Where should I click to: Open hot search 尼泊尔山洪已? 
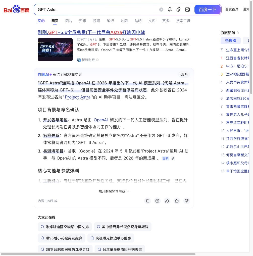point(237,147)
